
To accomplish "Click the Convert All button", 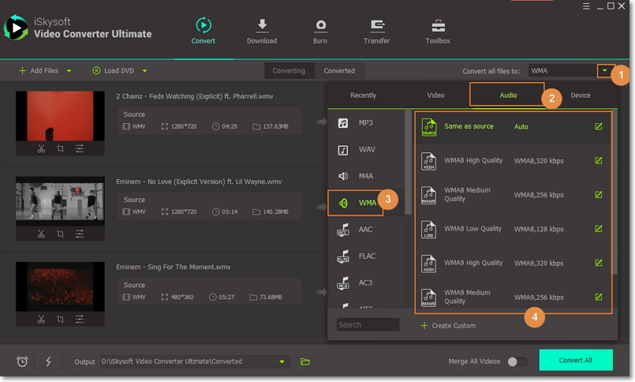I will pyautogui.click(x=575, y=360).
